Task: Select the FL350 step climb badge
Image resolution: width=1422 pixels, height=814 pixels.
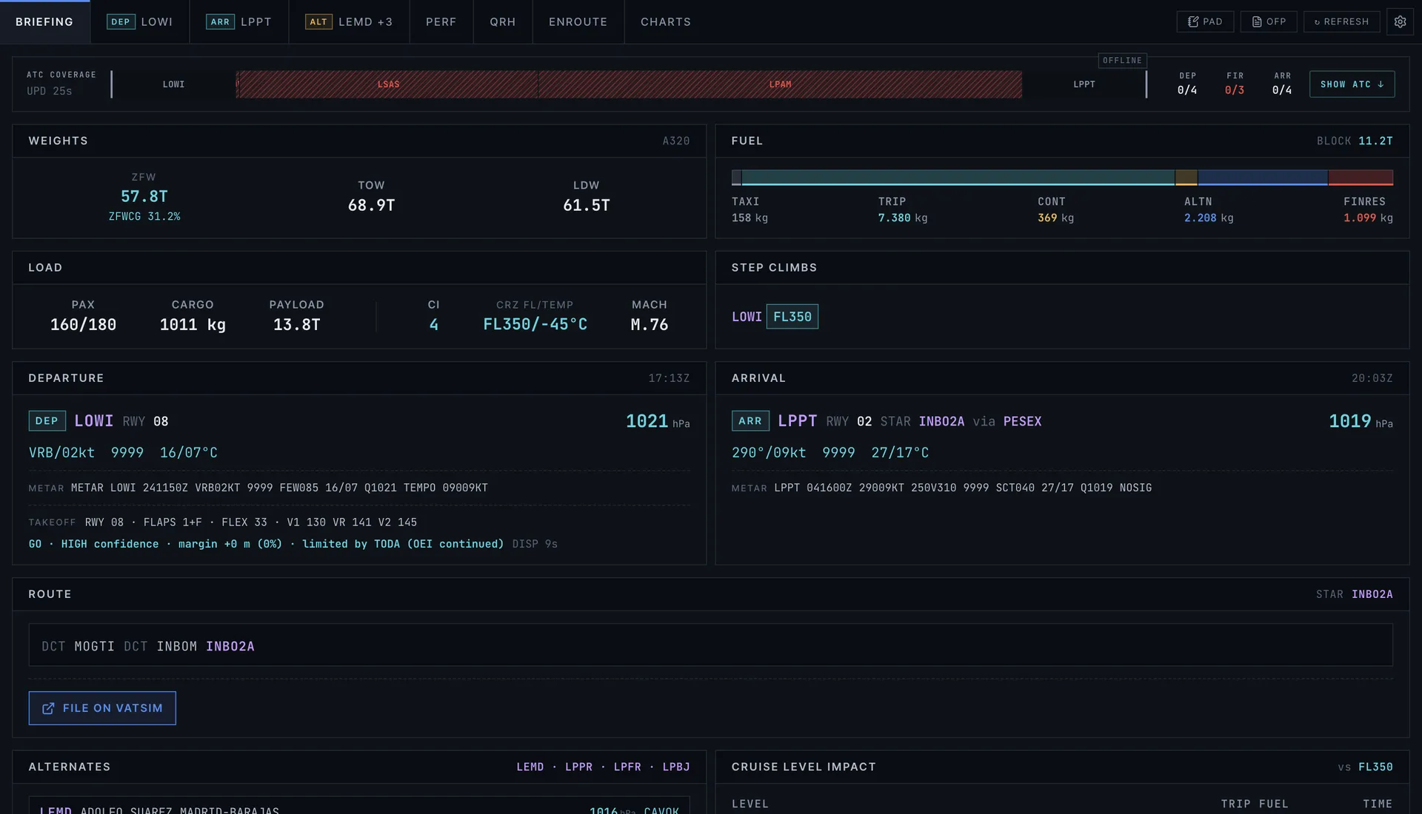Action: coord(792,317)
